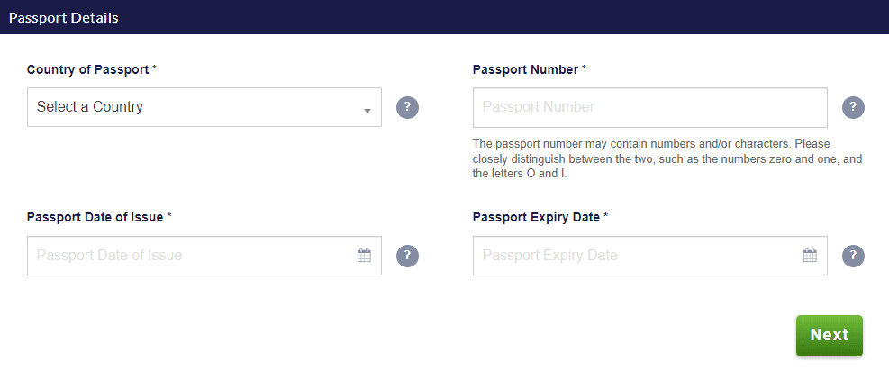Click the arrow on the country dropdown
This screenshot has width=889, height=379.
click(367, 111)
